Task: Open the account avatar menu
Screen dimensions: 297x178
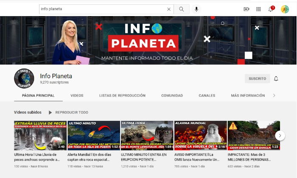Action: (x=285, y=9)
